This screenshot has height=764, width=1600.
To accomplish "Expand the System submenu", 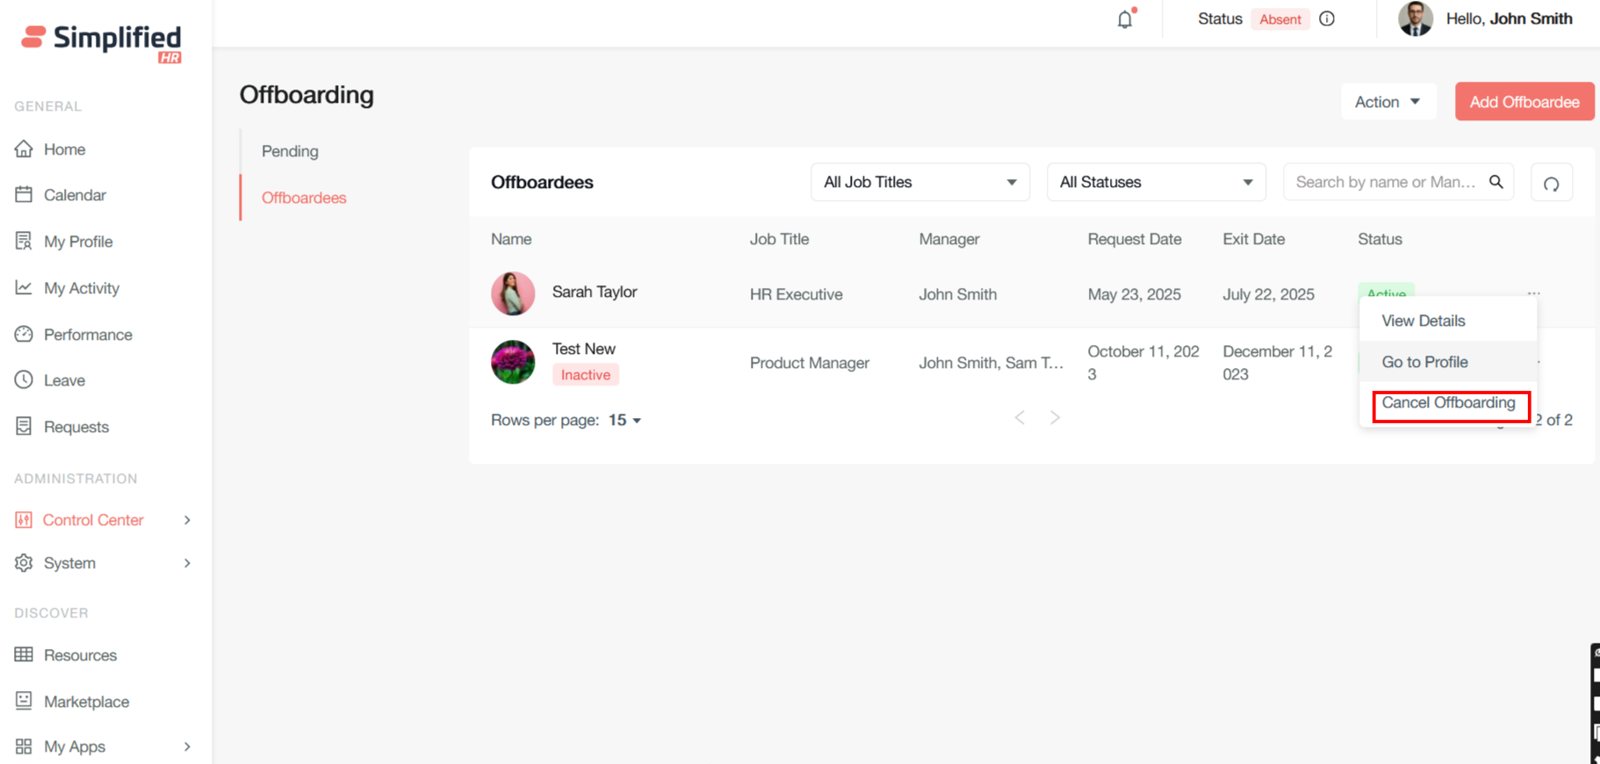I will 186,563.
